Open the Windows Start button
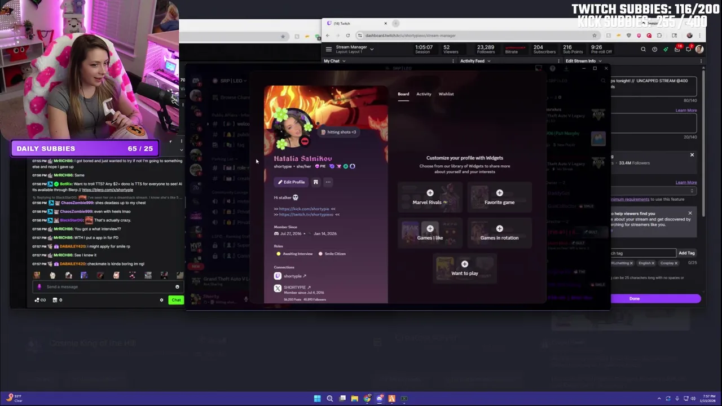The image size is (722, 406). click(x=318, y=399)
